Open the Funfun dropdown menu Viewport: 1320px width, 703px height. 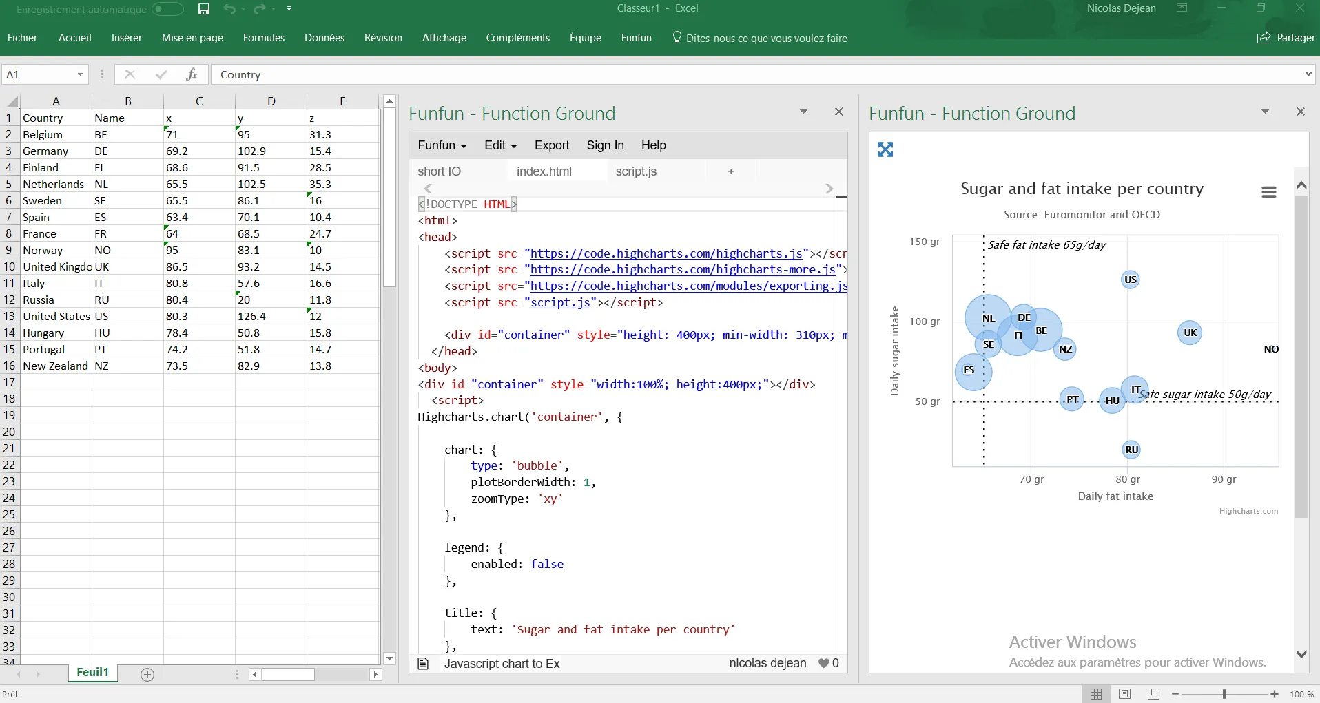[442, 145]
